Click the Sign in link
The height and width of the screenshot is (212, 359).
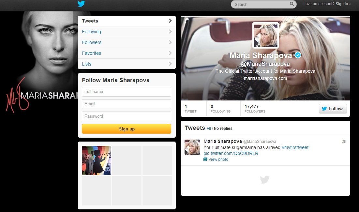[x=342, y=4]
